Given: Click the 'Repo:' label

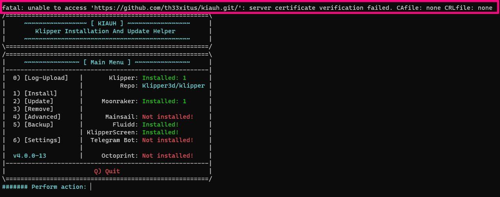Looking at the screenshot, I should [x=129, y=86].
